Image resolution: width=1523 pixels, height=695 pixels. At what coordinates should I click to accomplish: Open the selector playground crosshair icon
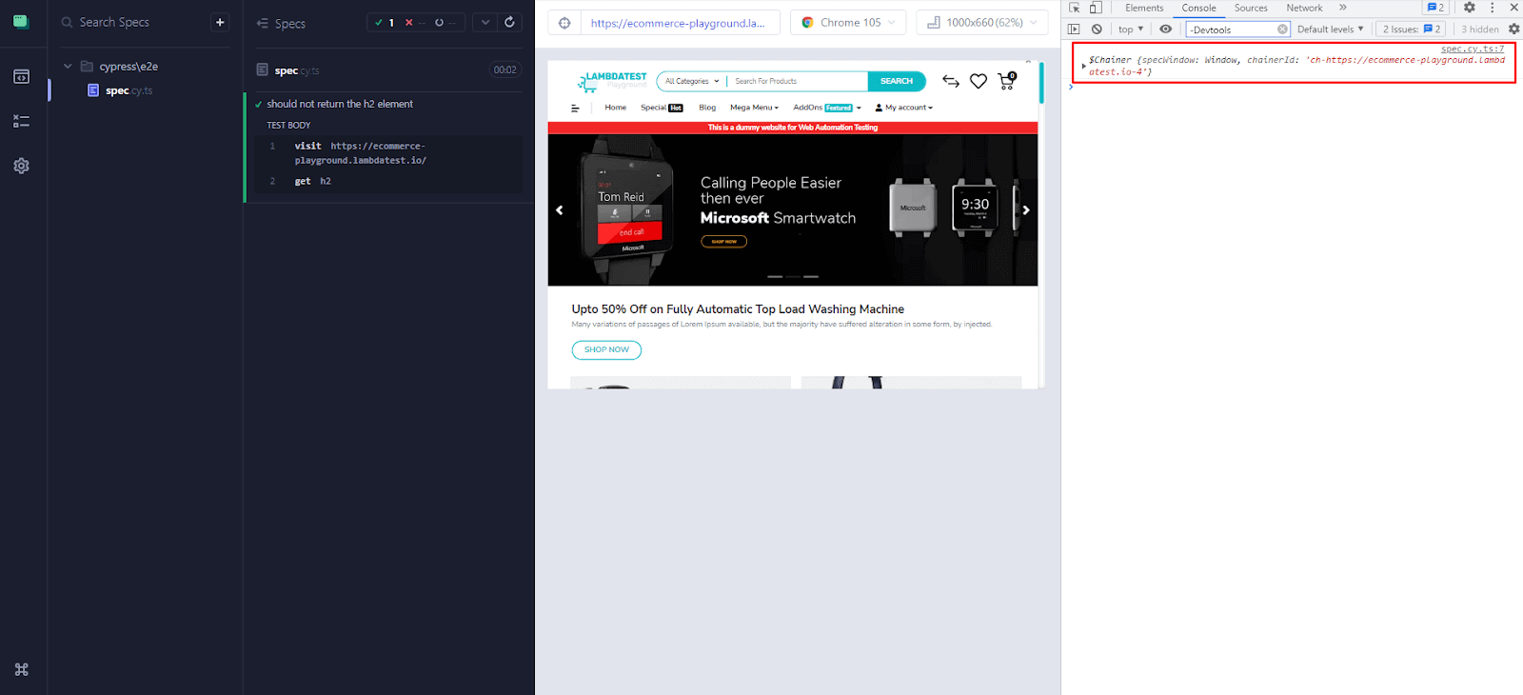[564, 23]
